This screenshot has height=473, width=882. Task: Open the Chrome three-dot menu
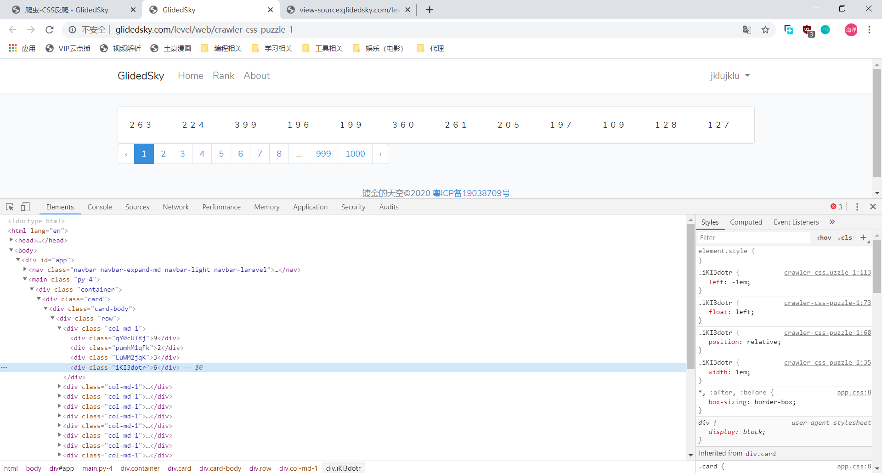pos(869,30)
